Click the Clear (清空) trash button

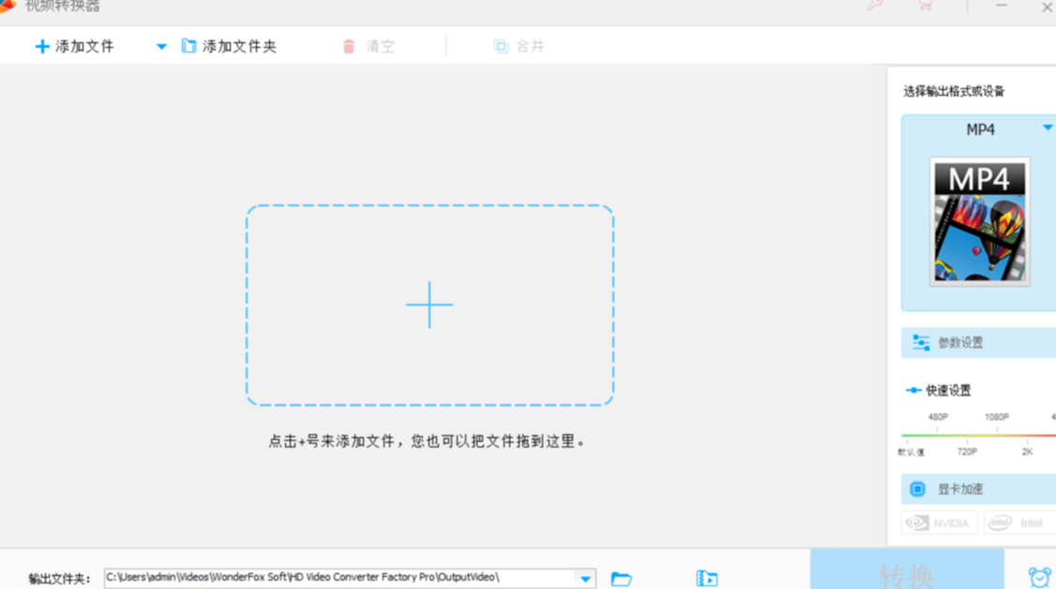[x=369, y=47]
